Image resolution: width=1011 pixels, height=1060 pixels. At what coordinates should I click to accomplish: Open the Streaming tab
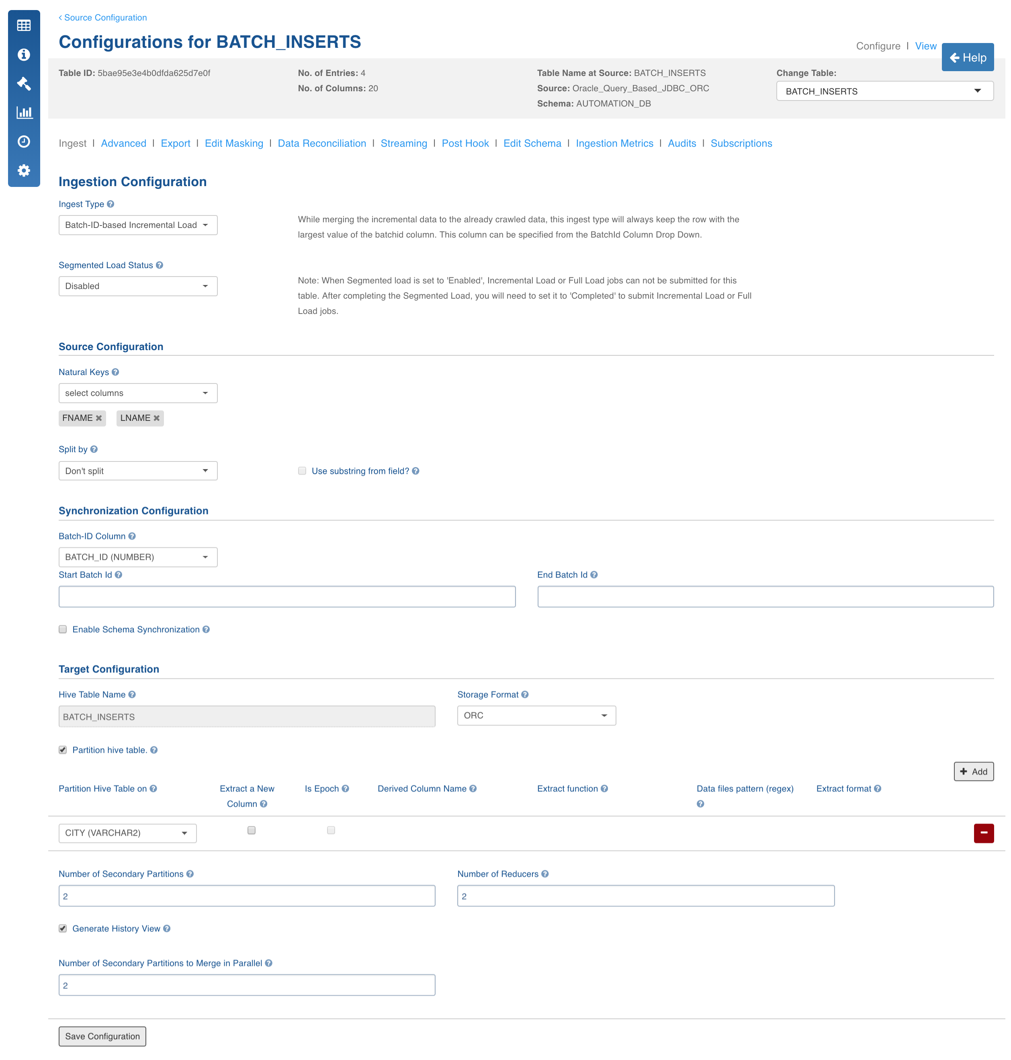(404, 143)
